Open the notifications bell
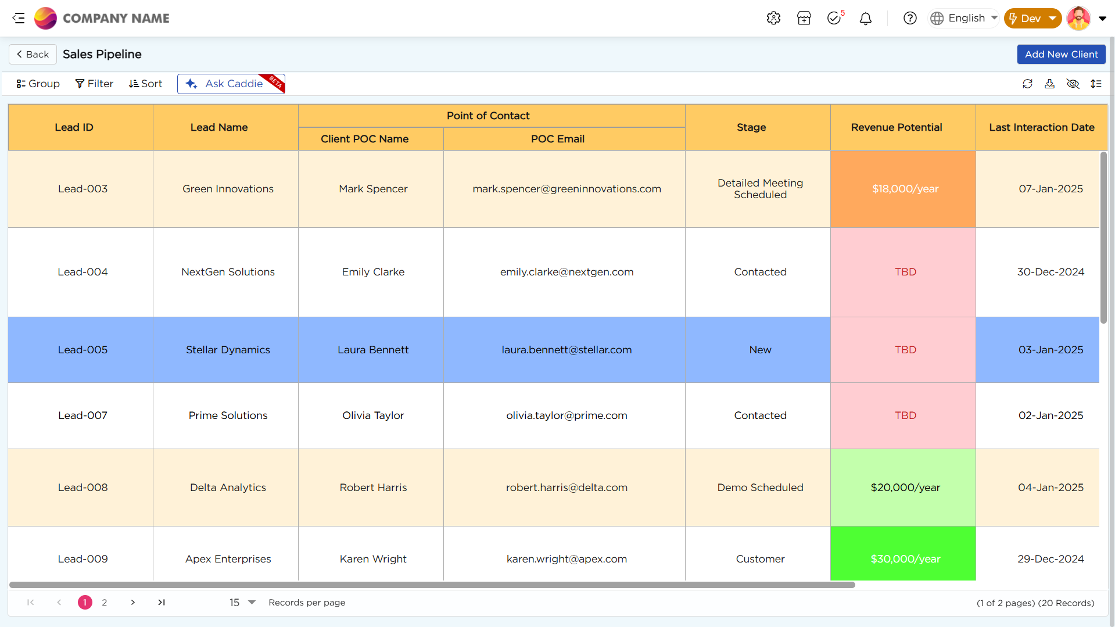This screenshot has width=1115, height=627. (865, 19)
